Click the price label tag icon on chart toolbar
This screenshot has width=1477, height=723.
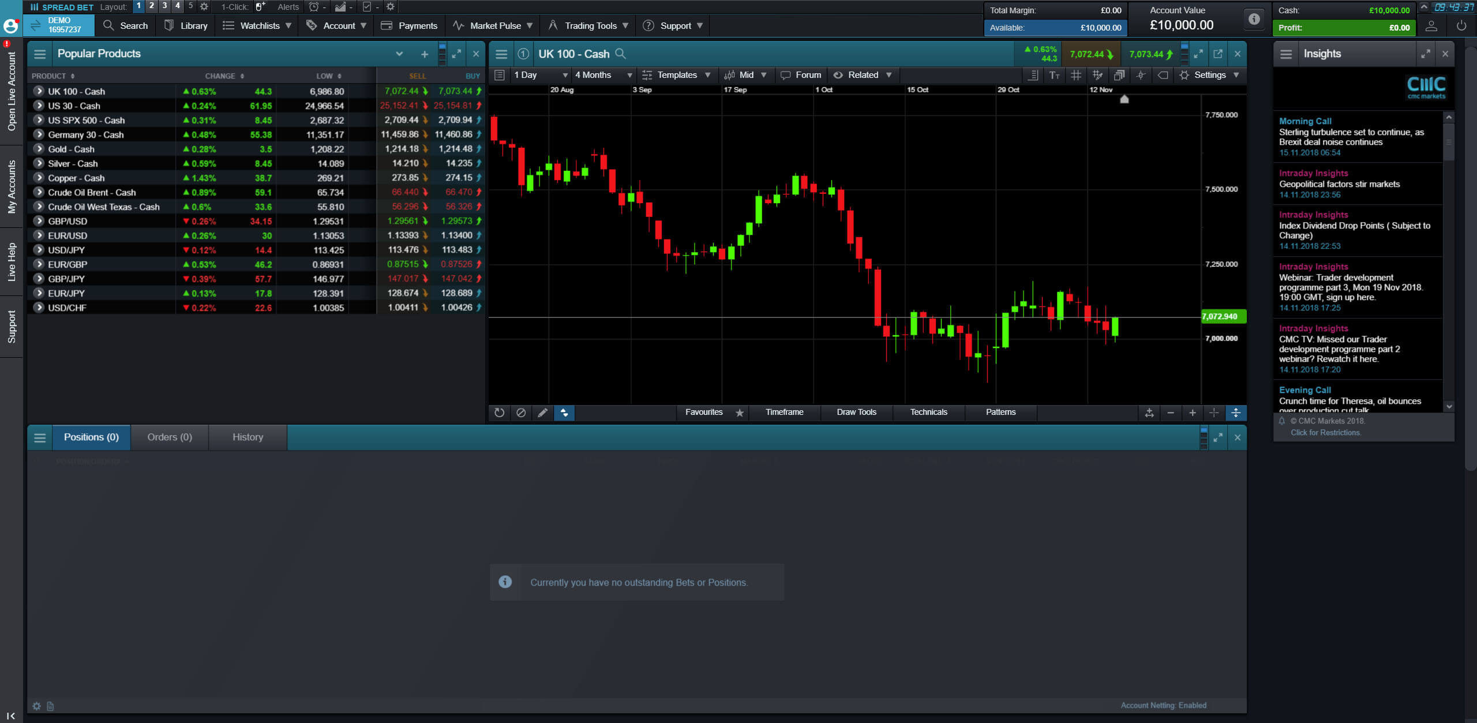pyautogui.click(x=1163, y=75)
